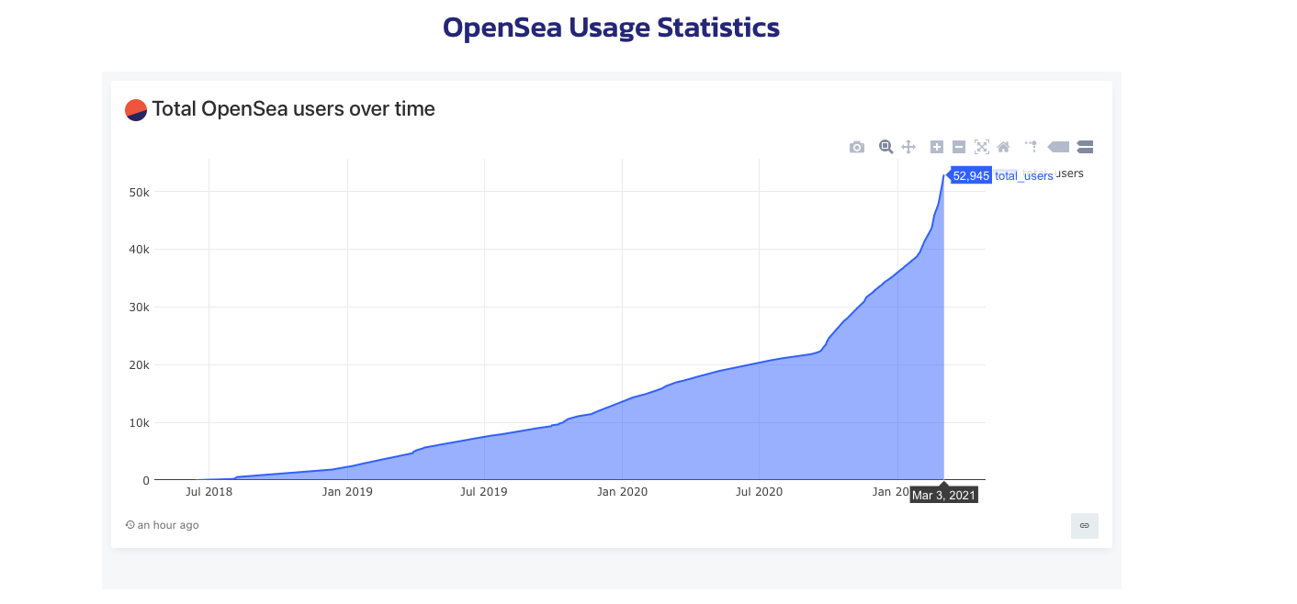Viewport: 1297px width, 604px height.
Task: Click the 50k y-axis label
Action: (x=140, y=192)
